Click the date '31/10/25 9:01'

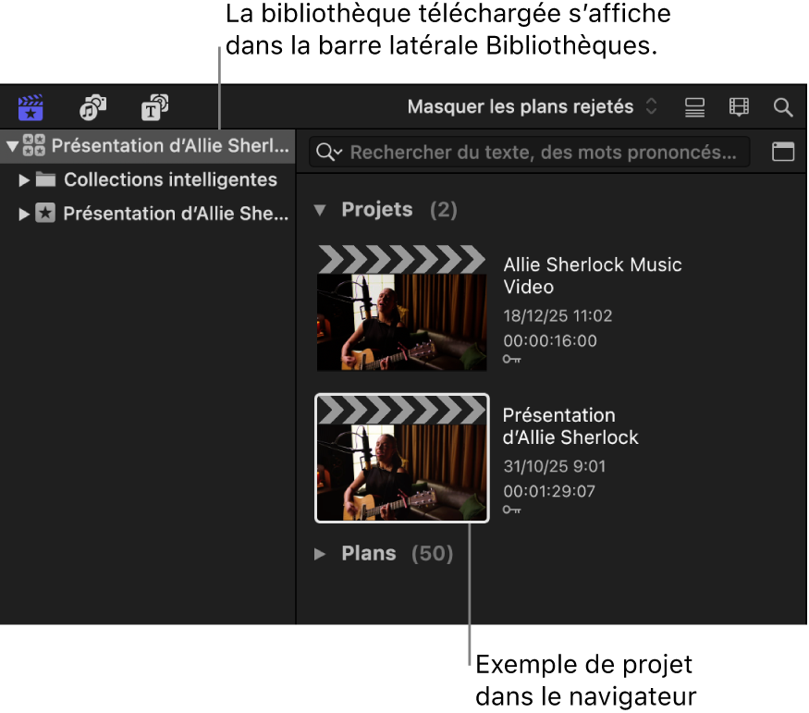pyautogui.click(x=554, y=466)
